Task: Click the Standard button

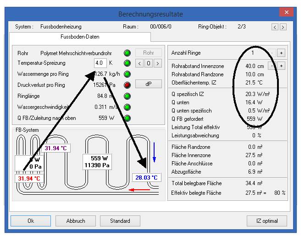Action: tap(120, 221)
